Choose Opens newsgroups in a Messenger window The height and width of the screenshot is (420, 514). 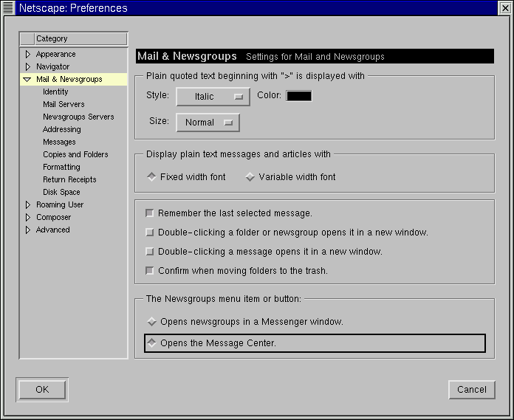pyautogui.click(x=151, y=322)
